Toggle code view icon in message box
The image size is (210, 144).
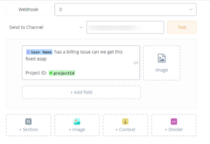pos(136,63)
